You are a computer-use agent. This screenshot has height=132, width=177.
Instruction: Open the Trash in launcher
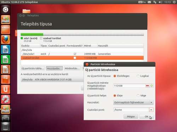pyautogui.click(x=5, y=126)
